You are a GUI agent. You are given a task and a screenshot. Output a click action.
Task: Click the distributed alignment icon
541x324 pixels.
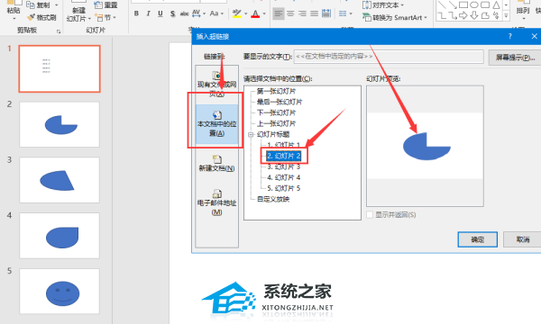326,13
